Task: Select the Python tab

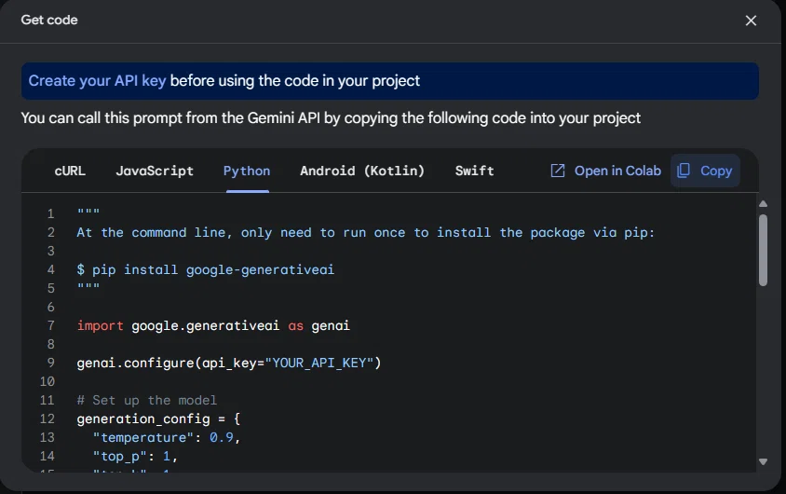Action: click(x=247, y=171)
